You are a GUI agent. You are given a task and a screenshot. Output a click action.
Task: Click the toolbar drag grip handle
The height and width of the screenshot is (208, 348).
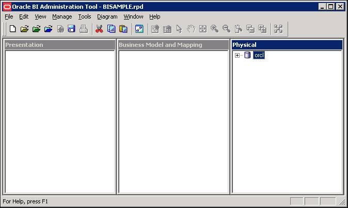4,29
